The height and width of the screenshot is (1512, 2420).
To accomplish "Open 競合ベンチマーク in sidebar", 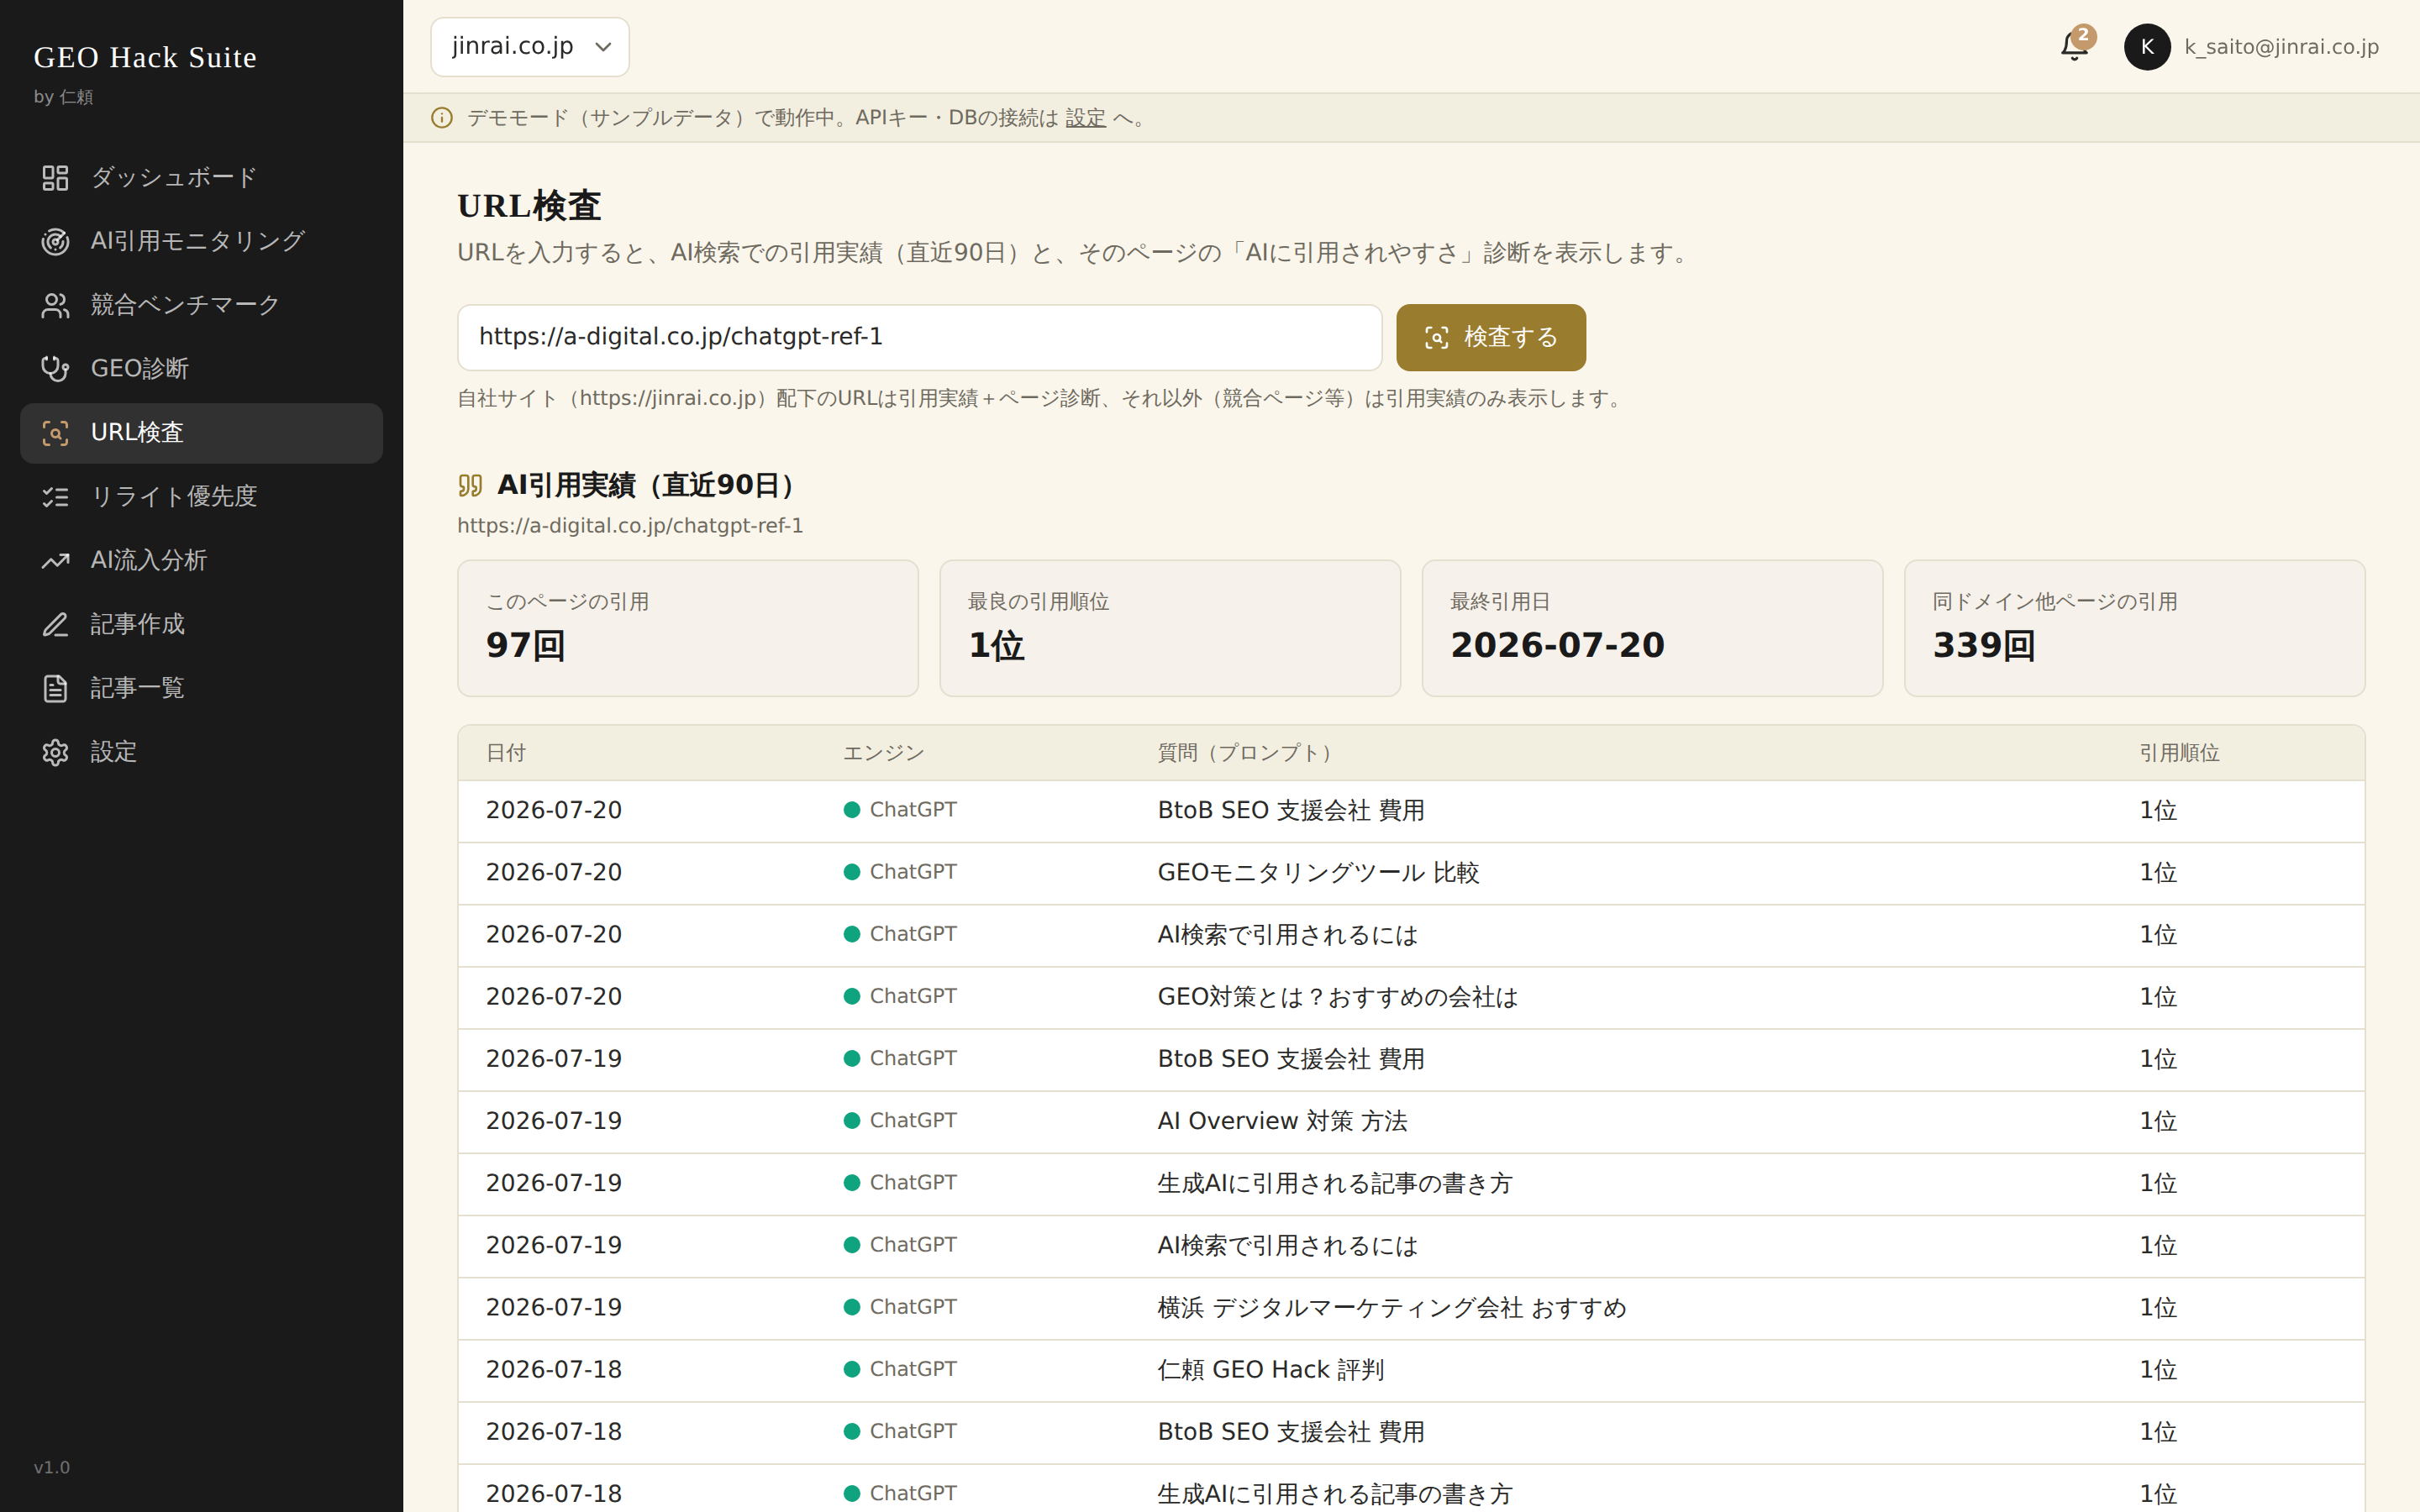I will [201, 305].
